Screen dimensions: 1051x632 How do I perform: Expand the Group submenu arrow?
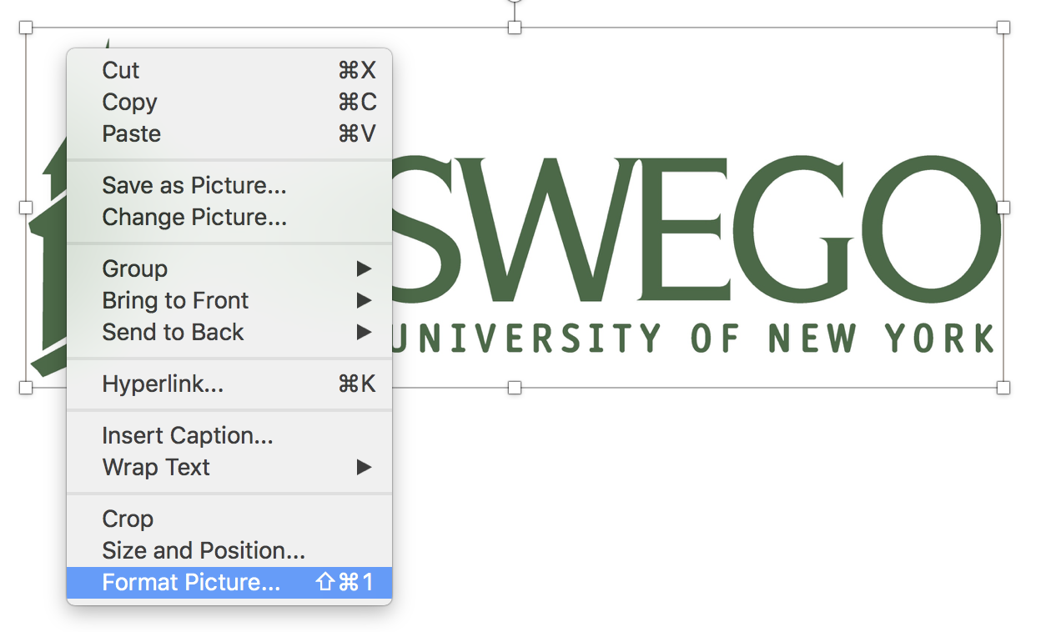(364, 268)
